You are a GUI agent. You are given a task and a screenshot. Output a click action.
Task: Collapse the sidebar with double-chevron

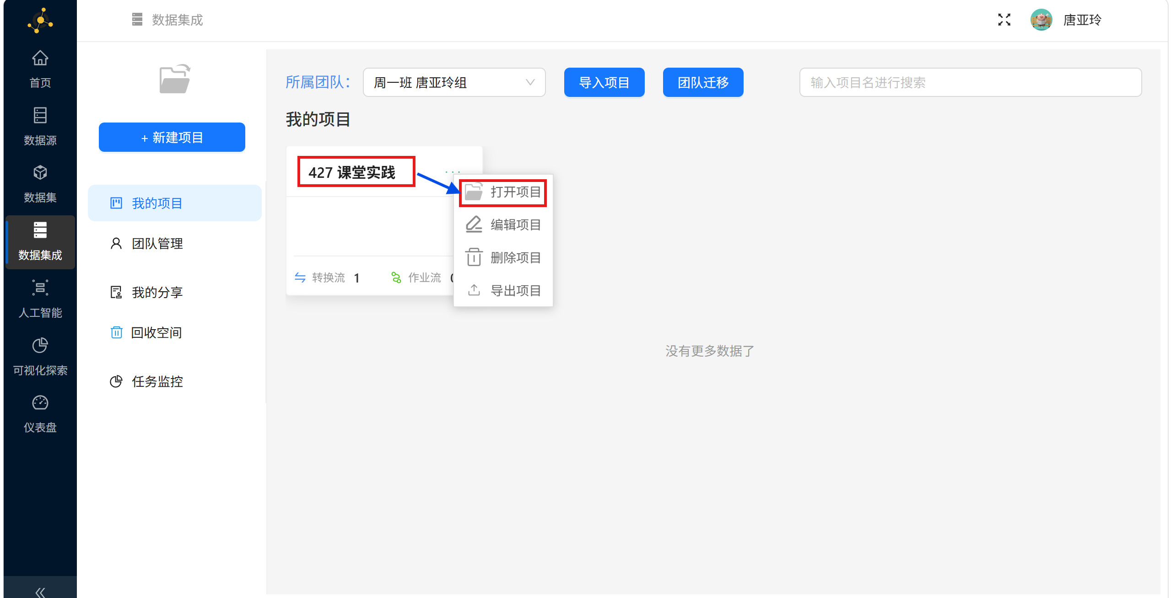tap(40, 592)
